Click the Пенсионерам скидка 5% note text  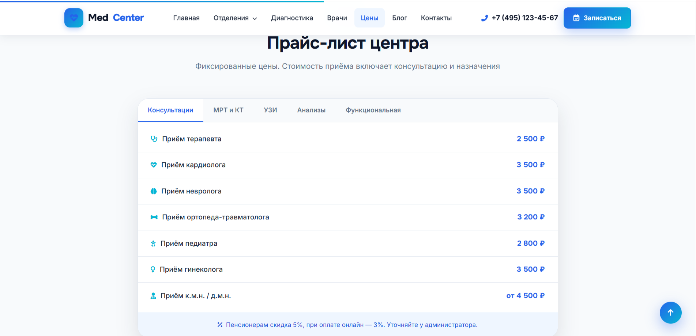coord(351,325)
